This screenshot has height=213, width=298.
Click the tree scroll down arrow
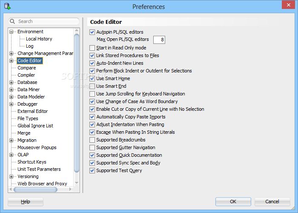coord(77,183)
